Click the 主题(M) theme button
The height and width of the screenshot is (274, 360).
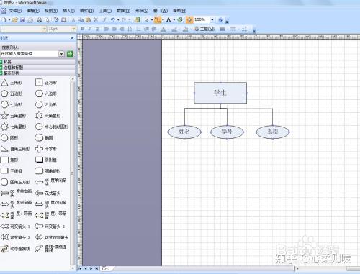204,29
